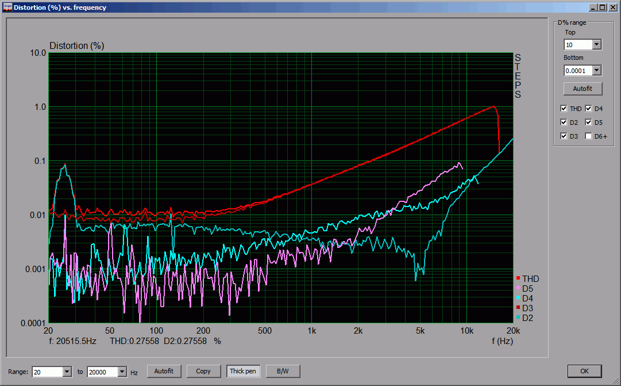Click the dark red D3 legend swatch

(518, 307)
